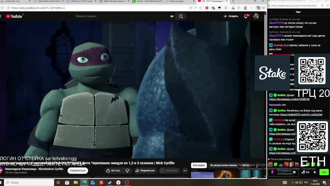The width and height of the screenshot is (330, 186).
Task: Open Steam icon on taskbar
Action: click(110, 183)
